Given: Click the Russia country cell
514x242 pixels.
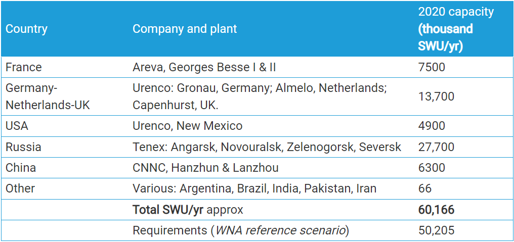Looking at the screenshot, I should pyautogui.click(x=23, y=147).
